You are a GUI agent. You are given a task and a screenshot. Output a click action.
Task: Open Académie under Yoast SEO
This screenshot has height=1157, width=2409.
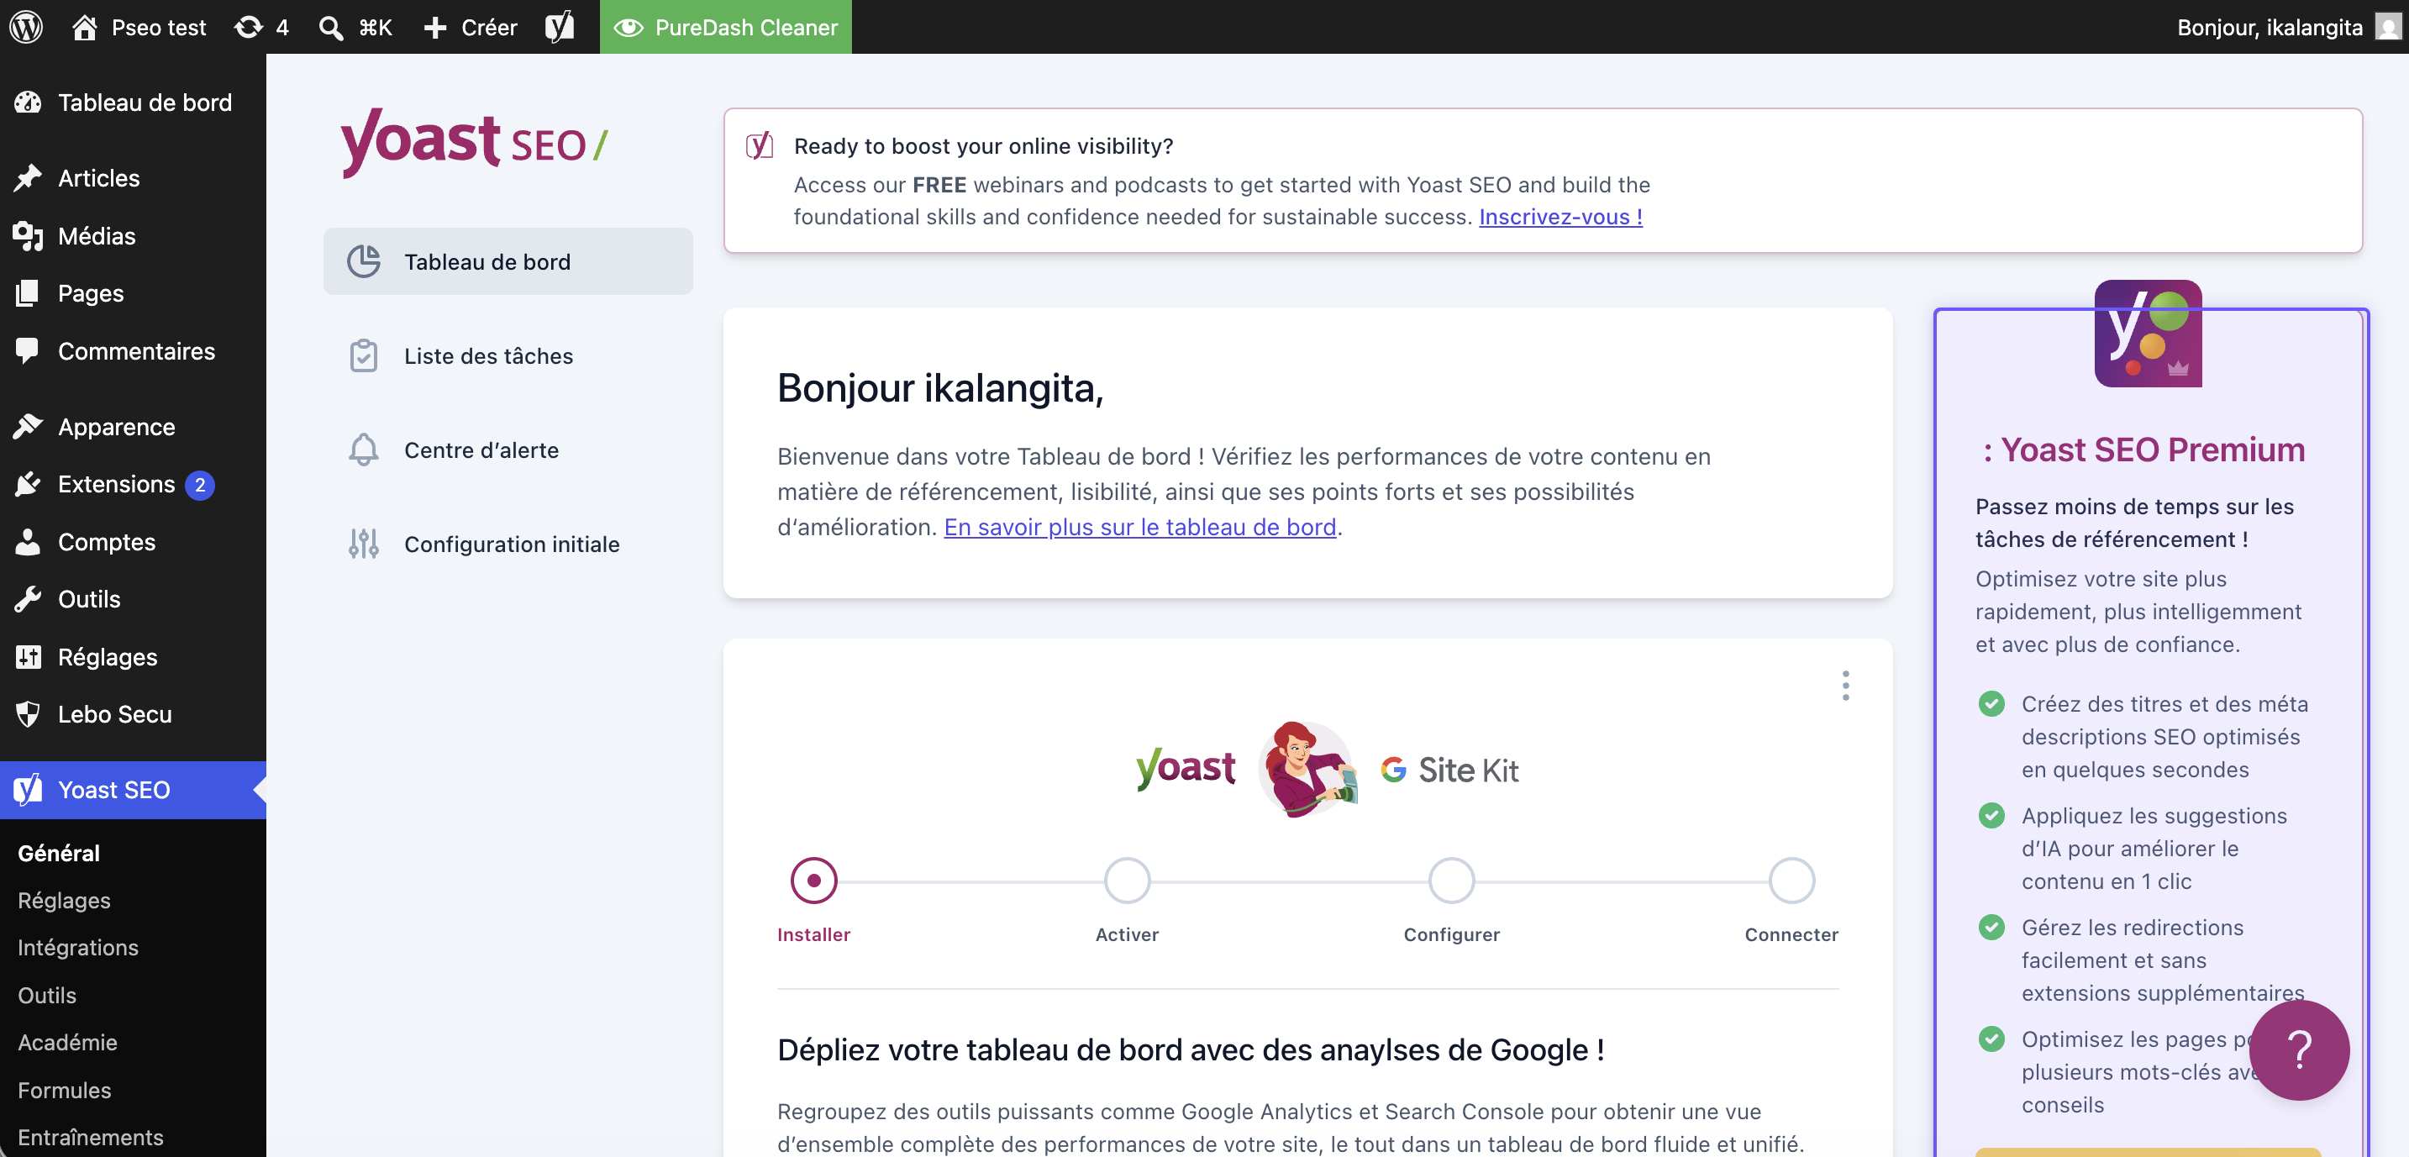coord(67,1042)
